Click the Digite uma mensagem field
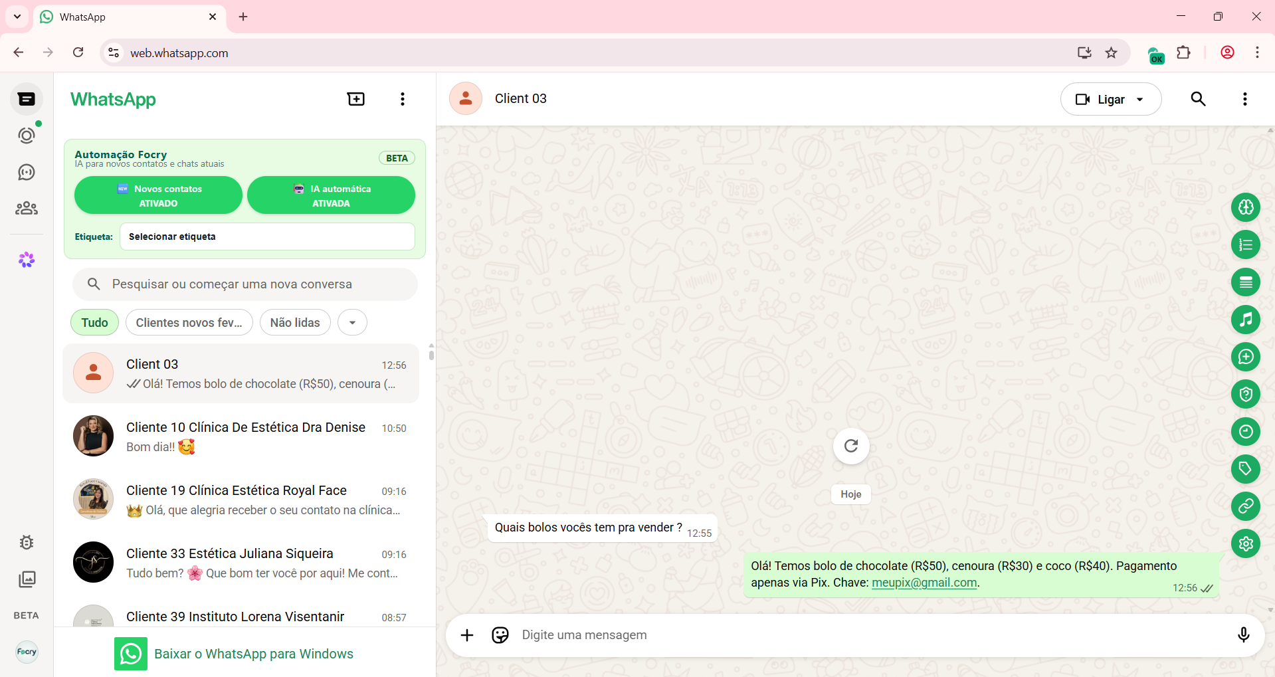This screenshot has width=1275, height=677. [x=864, y=635]
